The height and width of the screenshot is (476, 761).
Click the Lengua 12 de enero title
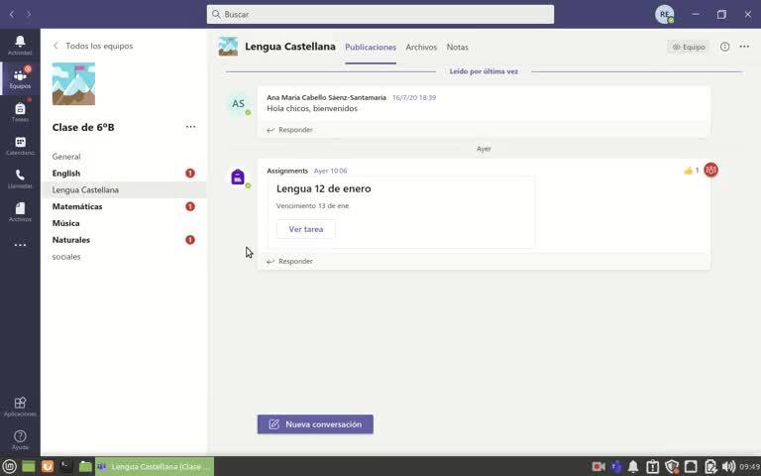tap(324, 189)
